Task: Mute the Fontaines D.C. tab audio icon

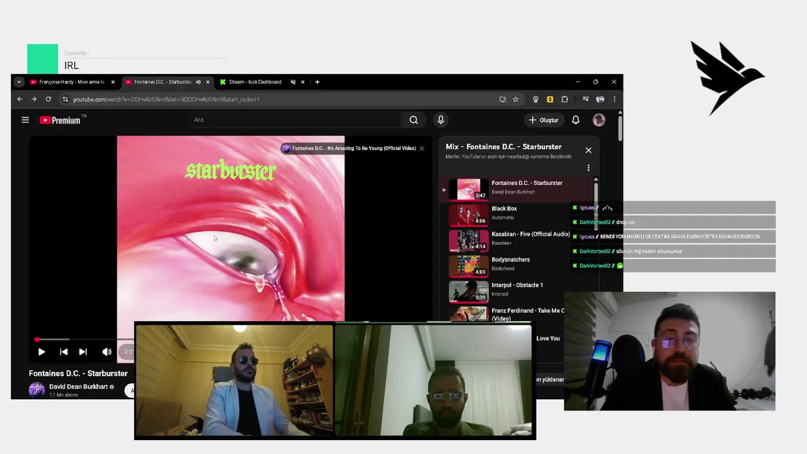Action: 198,82
